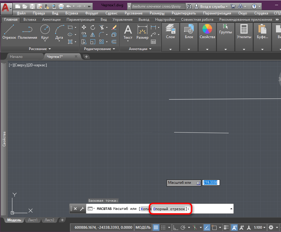Toggle the grid display in status bar
Image resolution: width=281 pixels, height=232 pixels.
click(156, 227)
